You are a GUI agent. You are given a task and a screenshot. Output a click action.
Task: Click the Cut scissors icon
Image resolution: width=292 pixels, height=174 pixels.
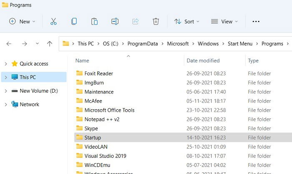tap(53, 22)
